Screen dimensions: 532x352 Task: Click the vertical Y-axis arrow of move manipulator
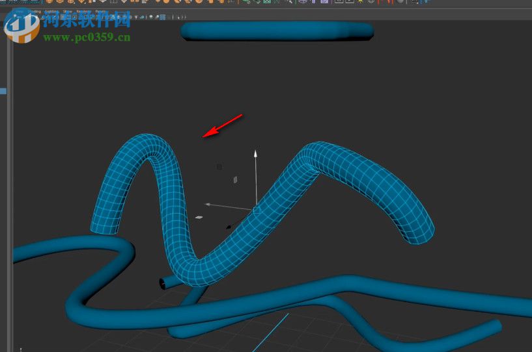pos(255,154)
